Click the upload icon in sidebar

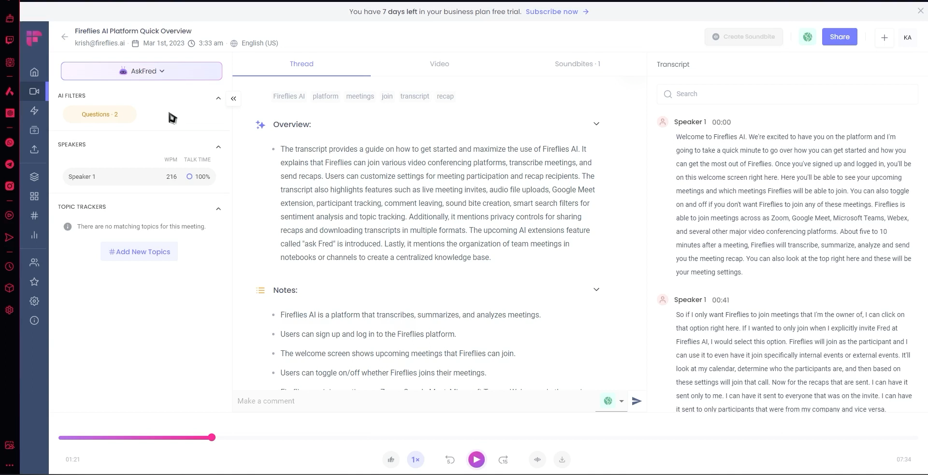point(34,149)
